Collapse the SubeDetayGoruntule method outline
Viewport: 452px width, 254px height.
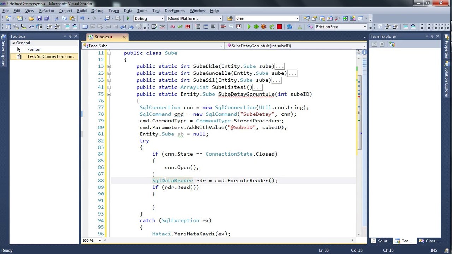point(109,94)
